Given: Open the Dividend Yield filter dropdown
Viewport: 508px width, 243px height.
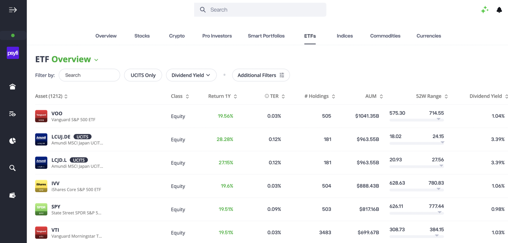Looking at the screenshot, I should click(191, 75).
